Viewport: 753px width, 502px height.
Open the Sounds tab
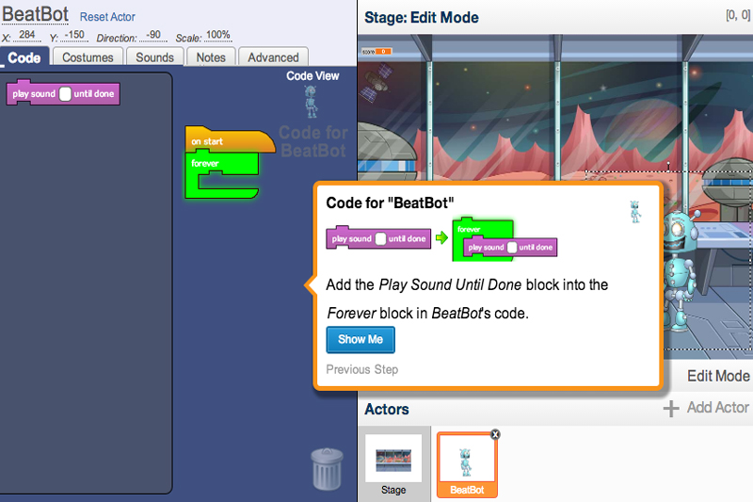(154, 57)
